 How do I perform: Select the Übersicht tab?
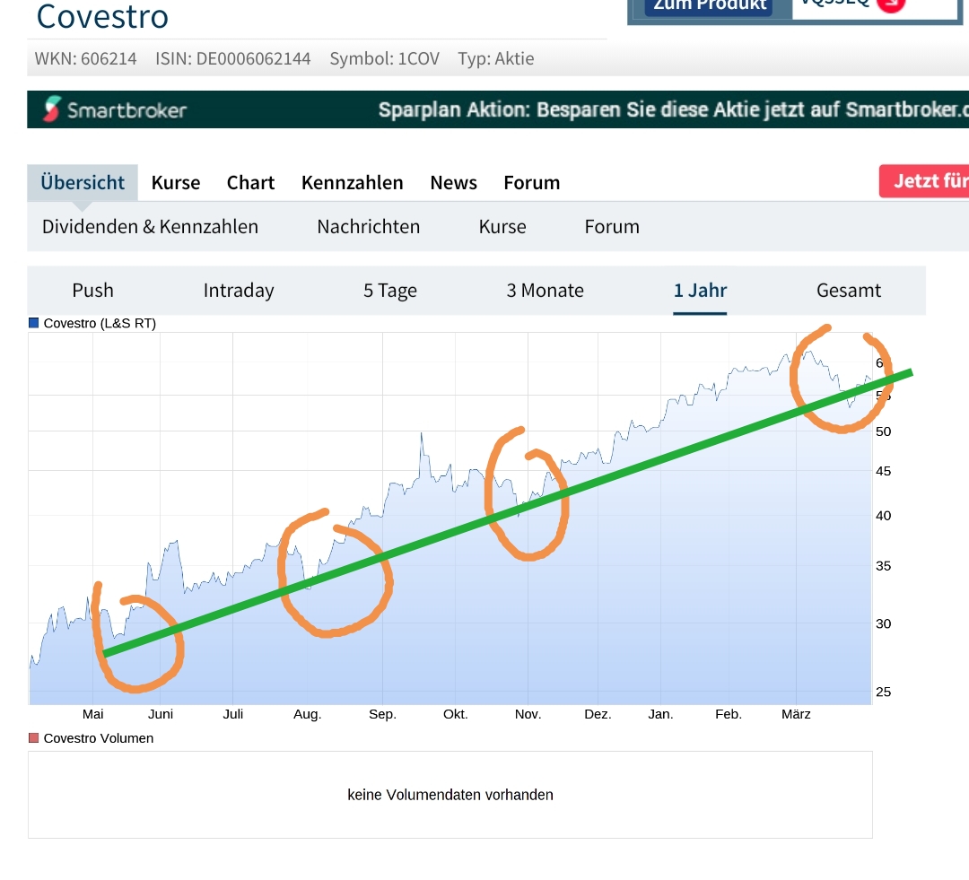83,182
